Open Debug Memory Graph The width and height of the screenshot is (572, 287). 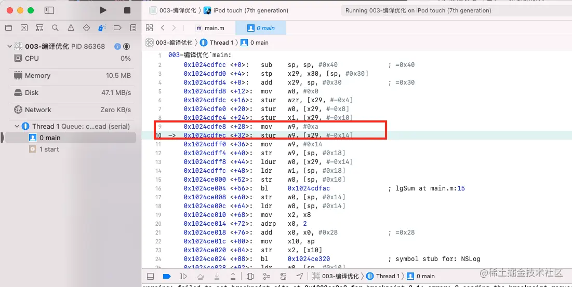coord(267,276)
